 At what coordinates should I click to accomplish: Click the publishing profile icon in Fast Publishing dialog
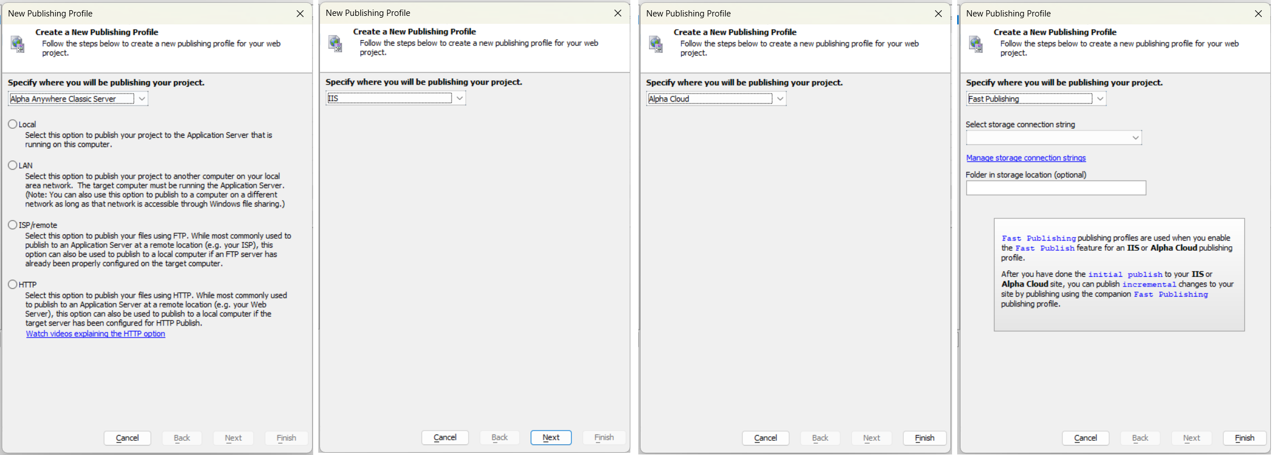coord(976,44)
